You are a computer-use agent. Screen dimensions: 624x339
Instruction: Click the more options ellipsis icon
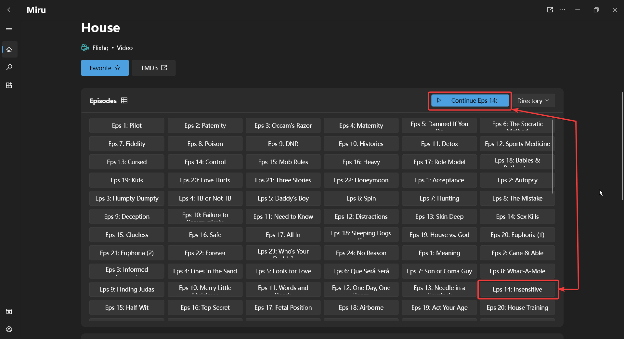[563, 10]
